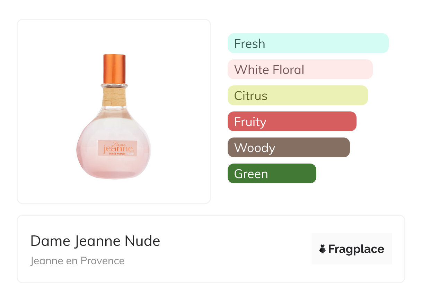This screenshot has width=422, height=300.
Task: Click the word "nude" on bottle label
Action: (x=130, y=153)
